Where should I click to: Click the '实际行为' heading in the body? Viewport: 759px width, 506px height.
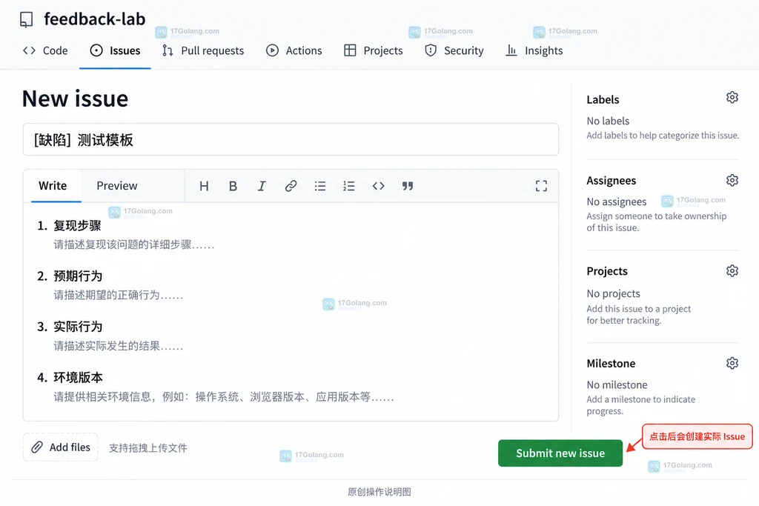point(78,327)
